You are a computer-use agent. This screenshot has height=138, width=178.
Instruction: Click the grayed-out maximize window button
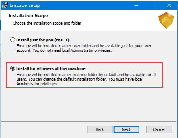153,5
